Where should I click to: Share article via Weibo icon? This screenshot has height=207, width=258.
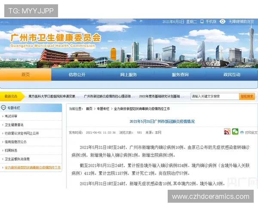tap(227, 132)
